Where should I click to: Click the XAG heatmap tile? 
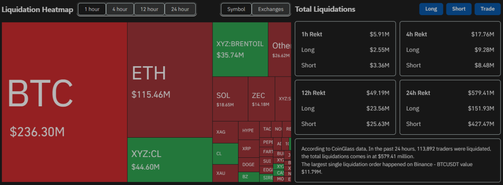[x=225, y=132]
